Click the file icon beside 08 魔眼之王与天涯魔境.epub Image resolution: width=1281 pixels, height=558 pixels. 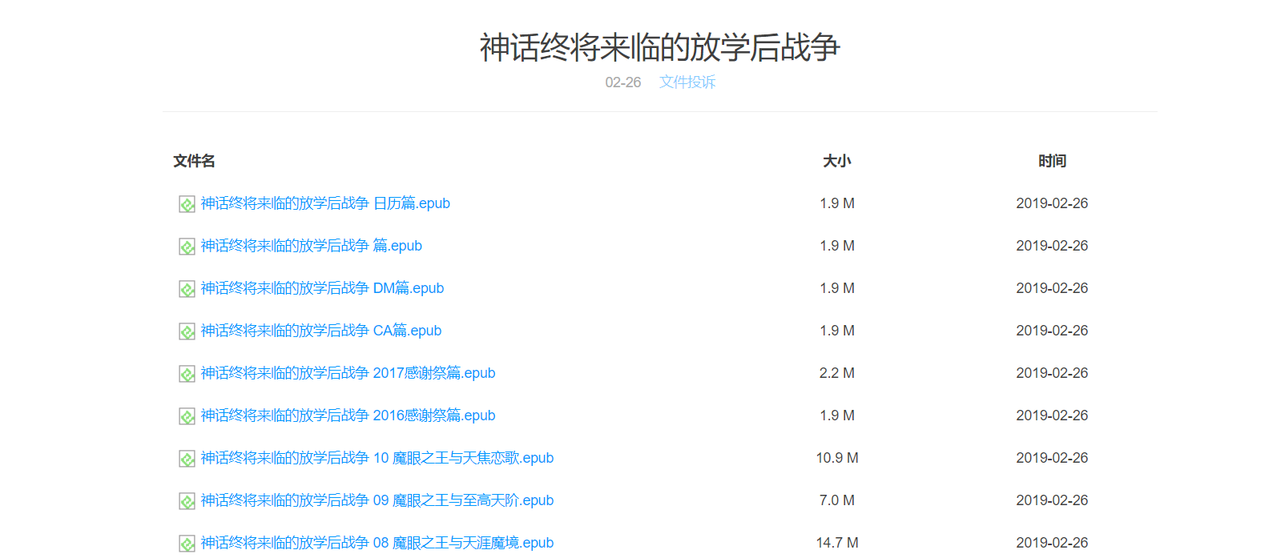[x=187, y=544]
